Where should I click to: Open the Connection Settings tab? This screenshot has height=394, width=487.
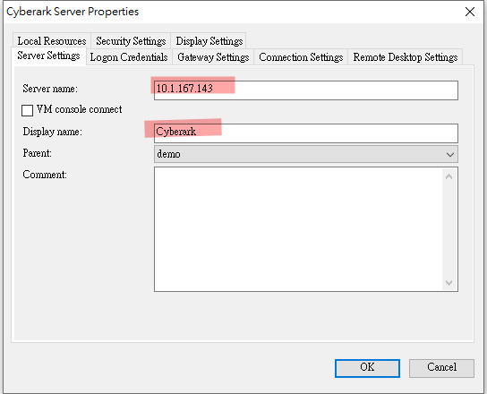coord(301,57)
